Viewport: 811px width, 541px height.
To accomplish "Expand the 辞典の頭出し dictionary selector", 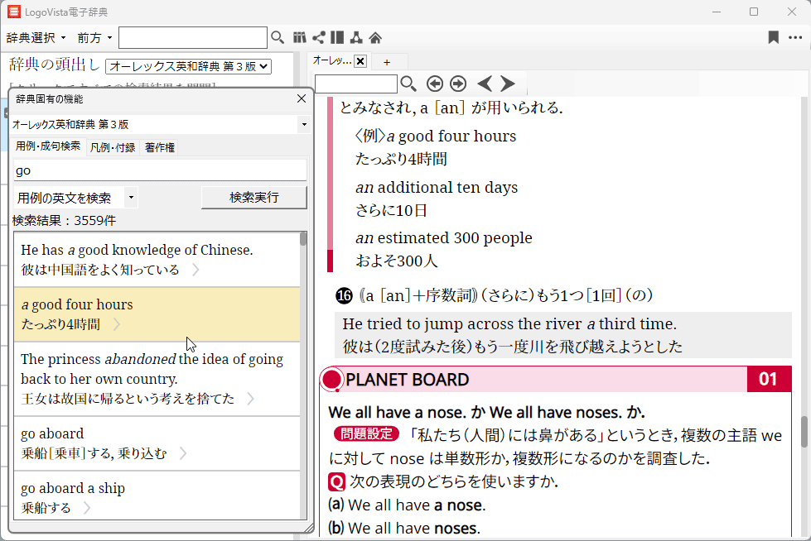I will point(189,65).
